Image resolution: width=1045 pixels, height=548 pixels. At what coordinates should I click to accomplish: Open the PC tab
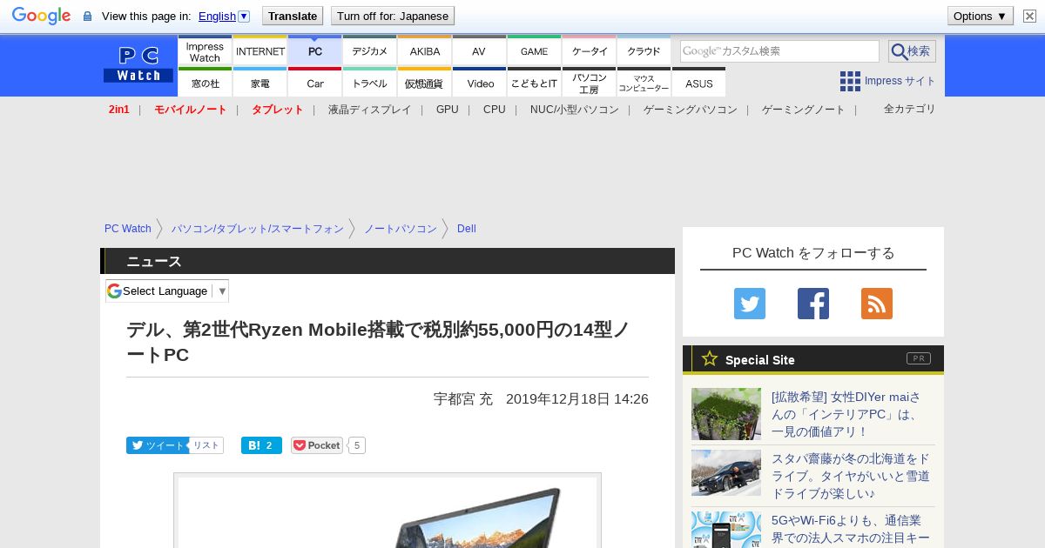[315, 51]
